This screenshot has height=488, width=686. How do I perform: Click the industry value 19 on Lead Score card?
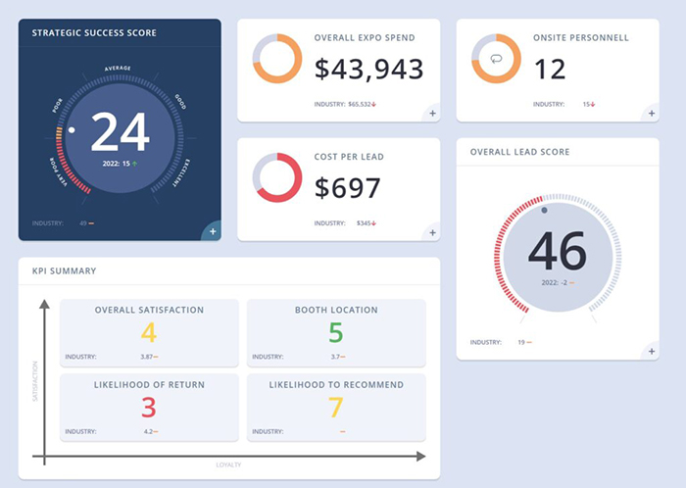click(521, 342)
